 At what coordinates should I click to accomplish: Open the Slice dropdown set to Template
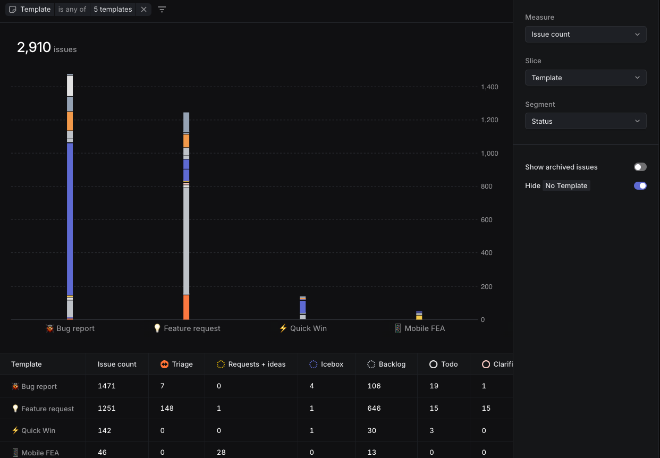585,78
